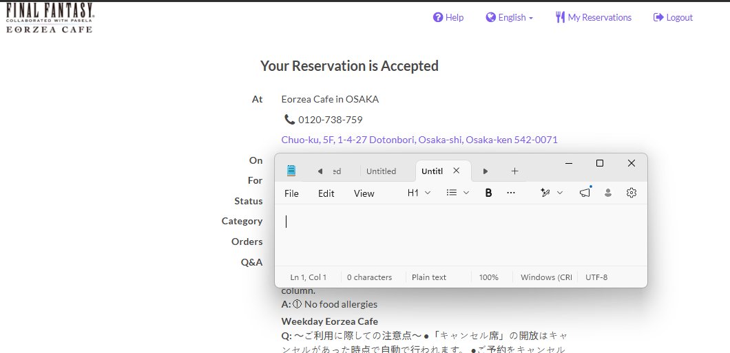This screenshot has width=730, height=353.
Task: Open the more formatting options ellipsis
Action: pos(511,193)
